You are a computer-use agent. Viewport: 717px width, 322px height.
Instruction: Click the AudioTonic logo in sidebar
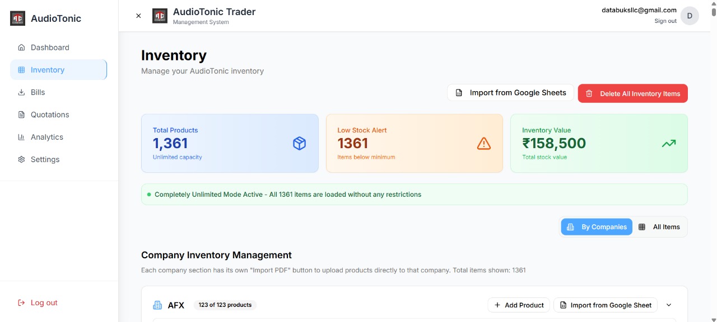click(18, 18)
